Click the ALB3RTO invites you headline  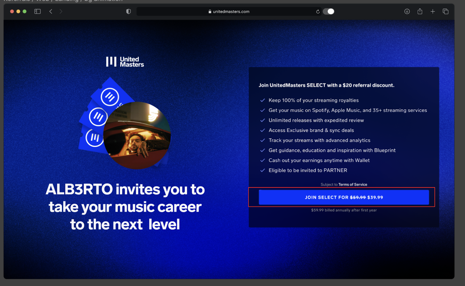(x=125, y=207)
